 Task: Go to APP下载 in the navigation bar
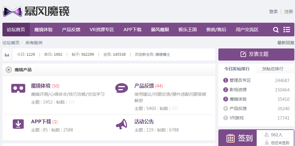(x=133, y=30)
